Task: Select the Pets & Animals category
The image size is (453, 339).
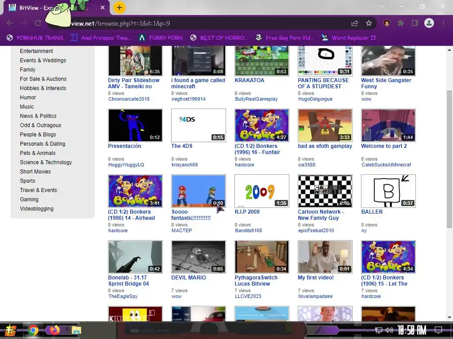Action: [38, 153]
